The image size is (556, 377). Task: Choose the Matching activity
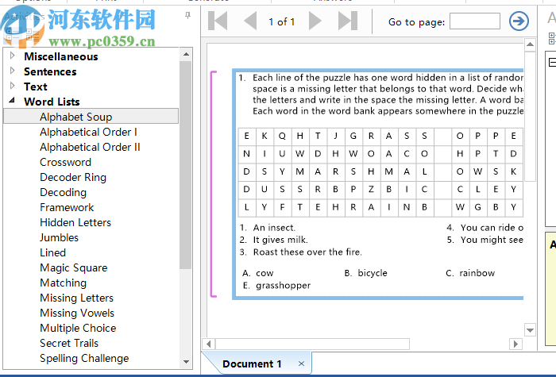63,283
